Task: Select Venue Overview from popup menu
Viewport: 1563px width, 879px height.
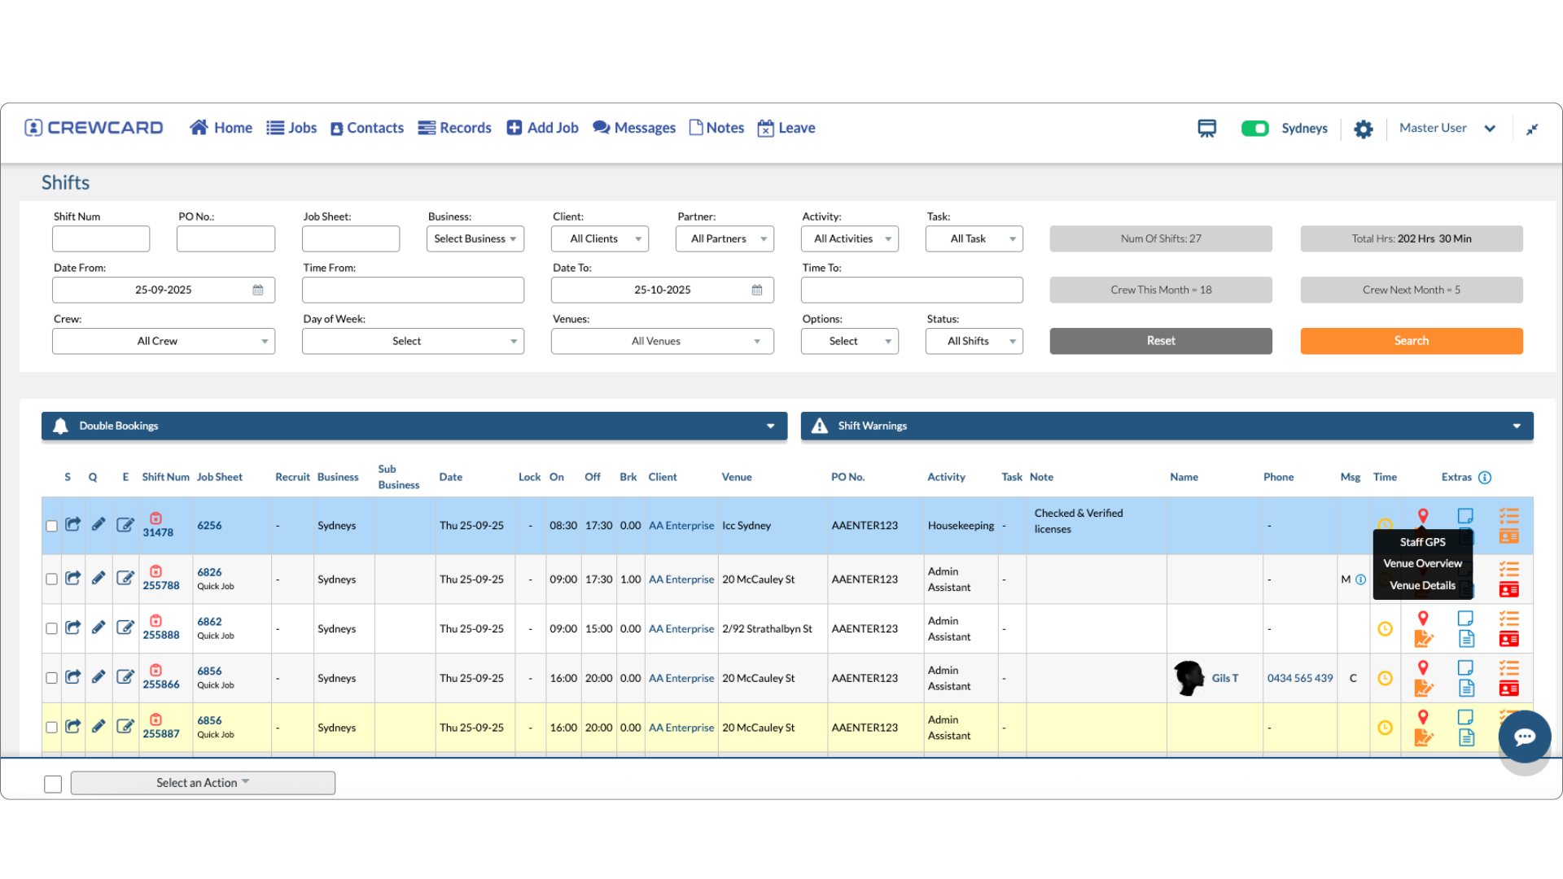Action: [x=1422, y=563]
